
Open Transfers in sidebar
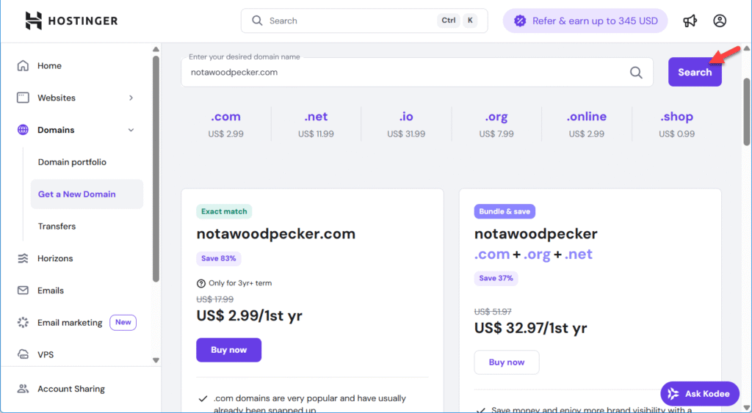57,226
